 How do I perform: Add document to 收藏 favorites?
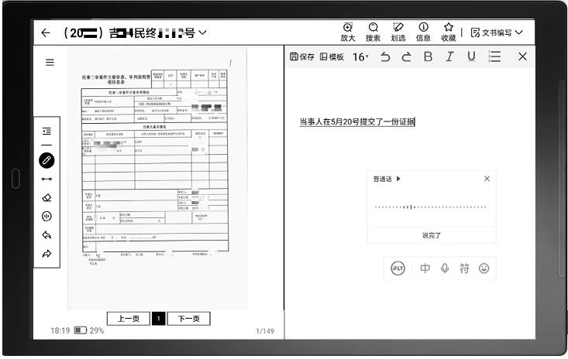point(449,32)
